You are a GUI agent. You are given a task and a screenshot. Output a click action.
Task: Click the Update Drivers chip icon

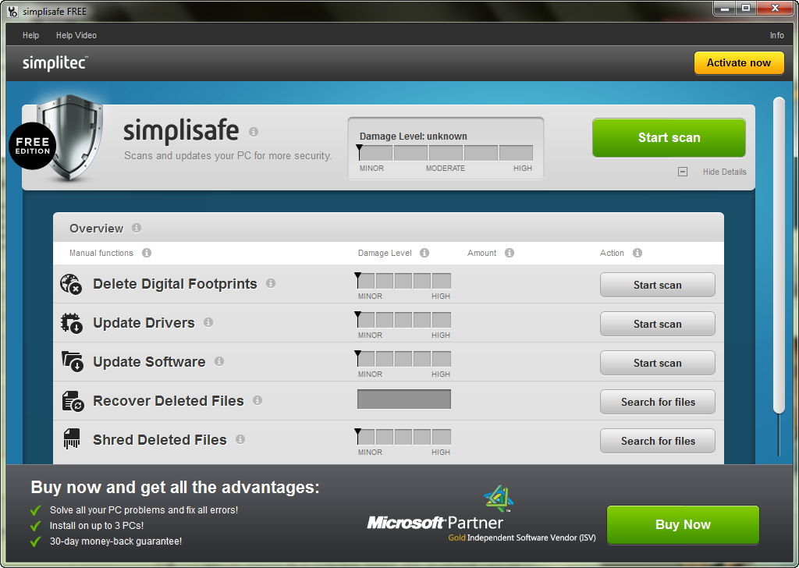coord(72,323)
